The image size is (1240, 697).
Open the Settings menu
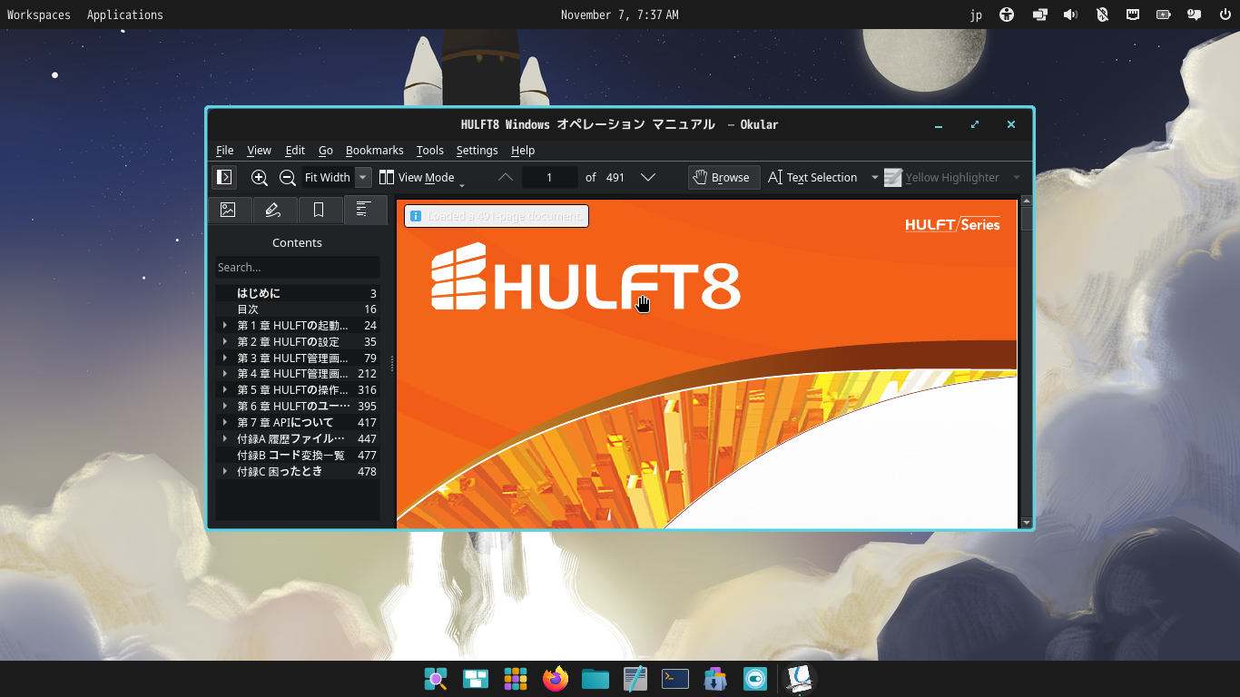click(477, 151)
